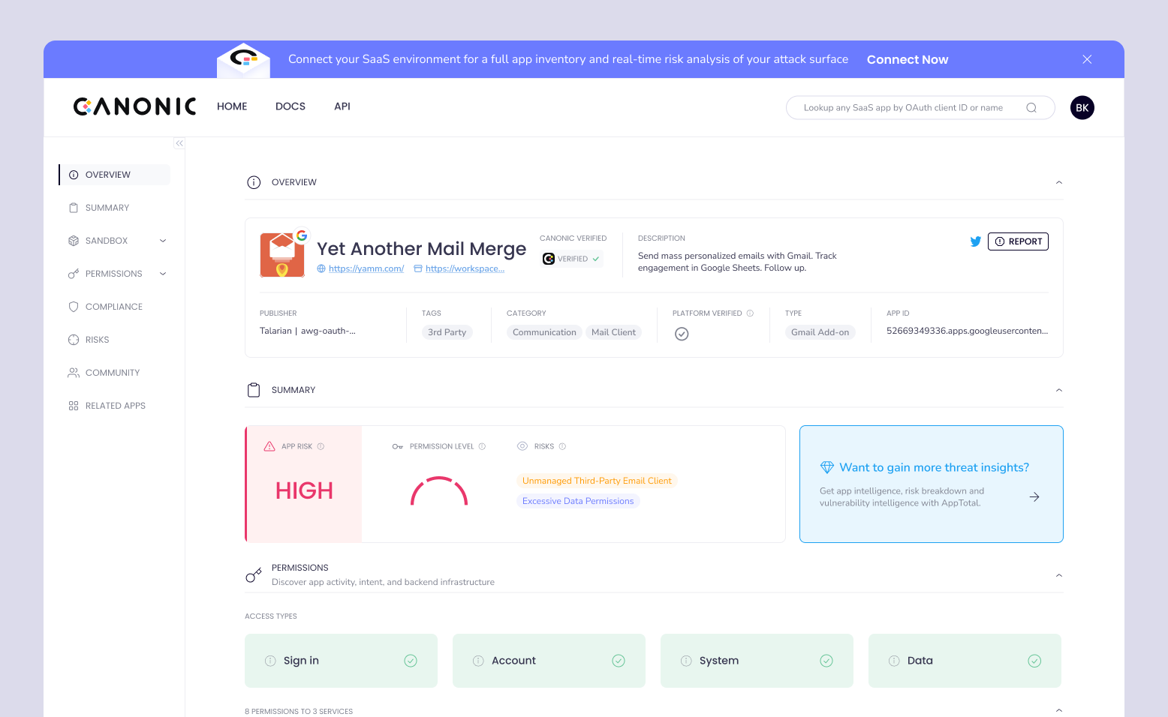Click the Platform Verified check circle

coord(682,334)
